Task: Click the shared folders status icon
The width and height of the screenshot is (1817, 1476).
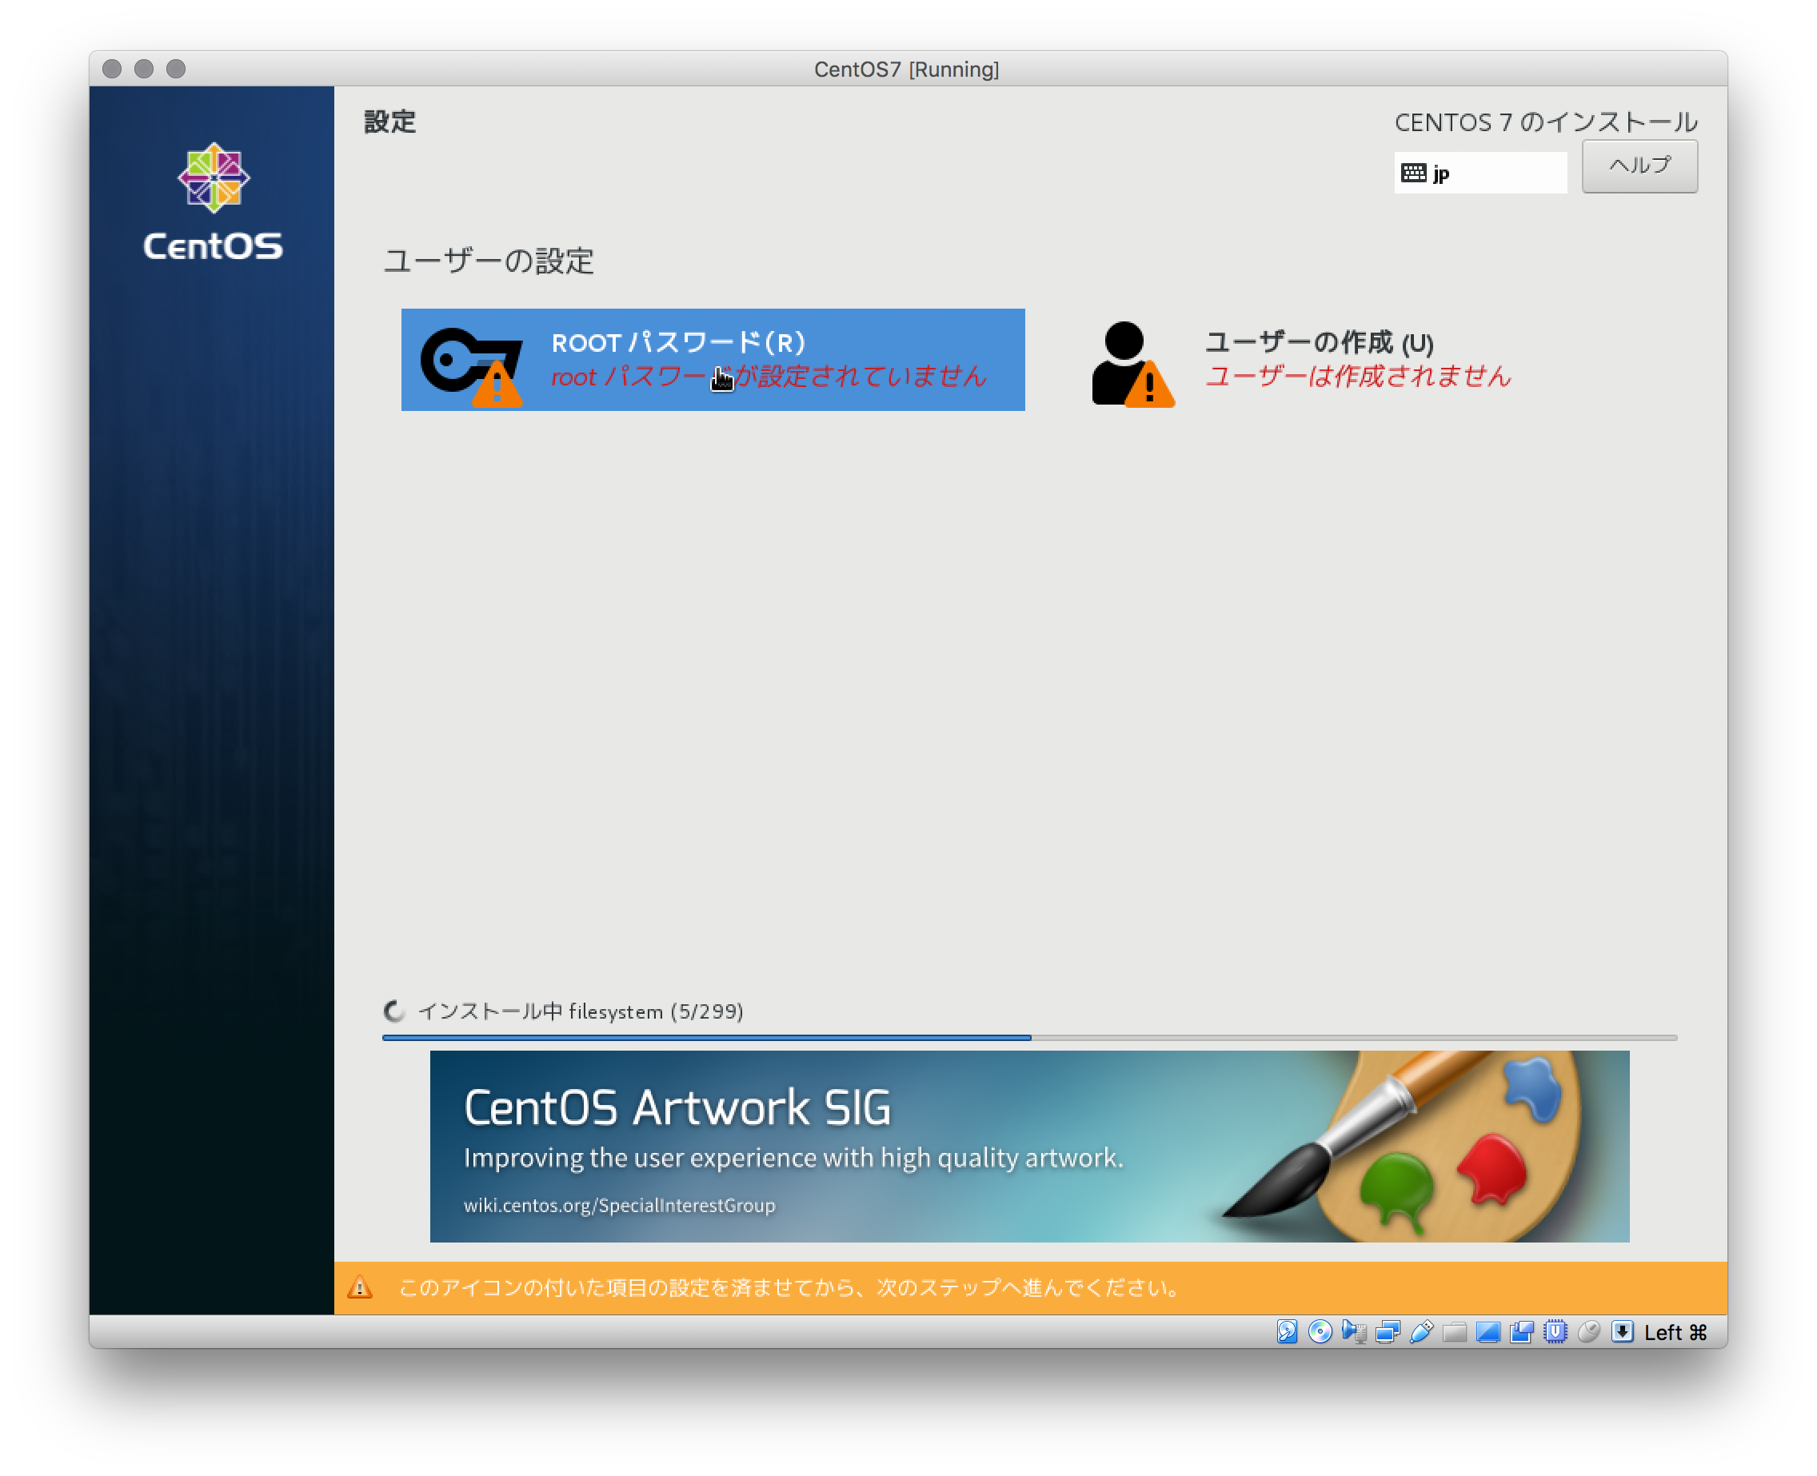Action: [1456, 1332]
